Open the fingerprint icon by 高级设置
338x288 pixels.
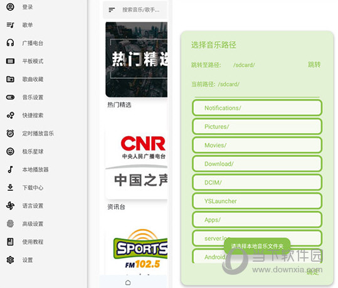[x=10, y=224]
